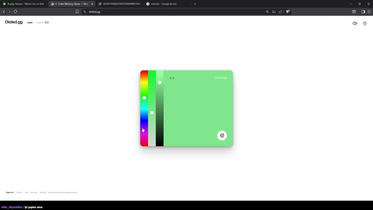Open Brave Shields lion icon

[288, 12]
